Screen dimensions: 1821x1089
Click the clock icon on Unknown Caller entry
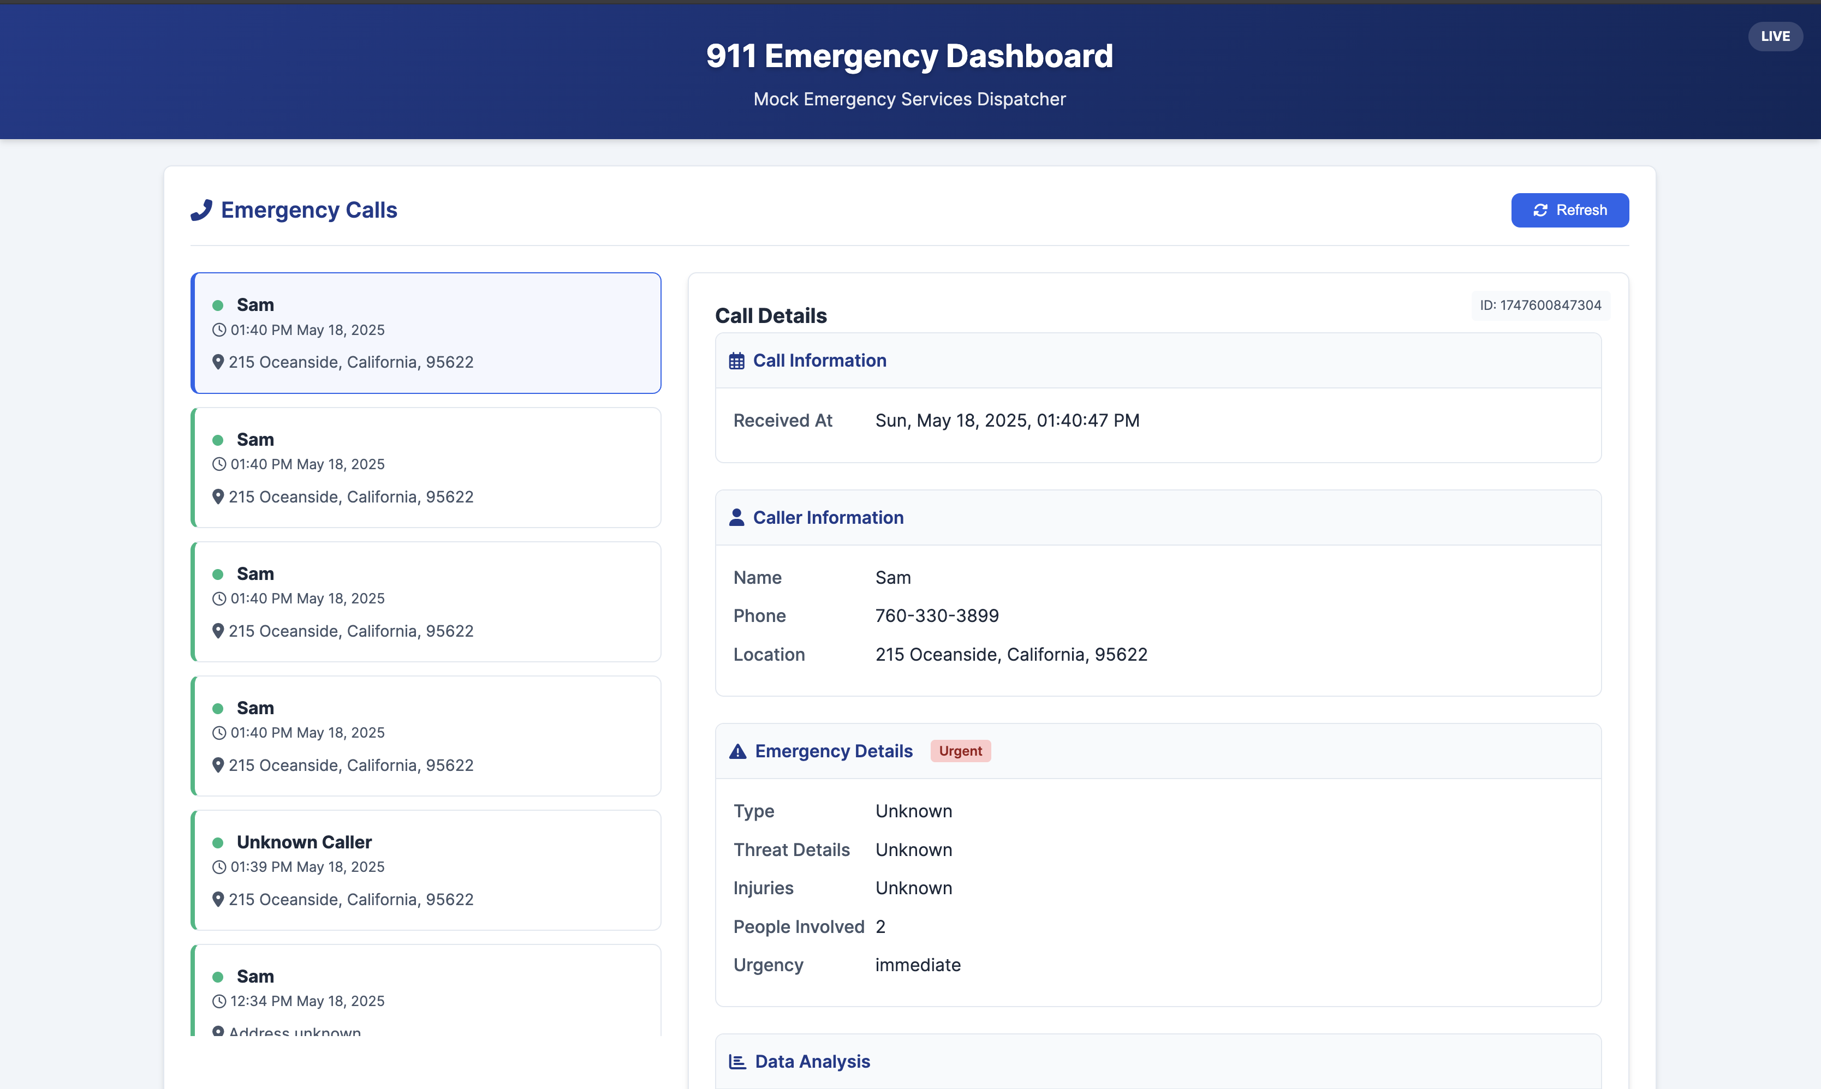click(219, 866)
